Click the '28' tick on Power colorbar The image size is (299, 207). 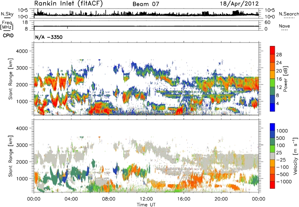click(x=279, y=55)
